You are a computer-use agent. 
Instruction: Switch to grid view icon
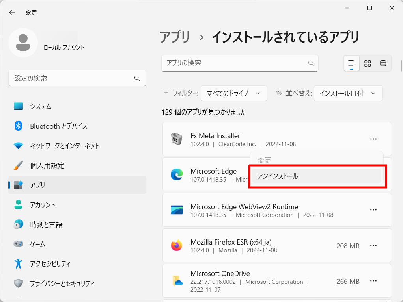[368, 63]
